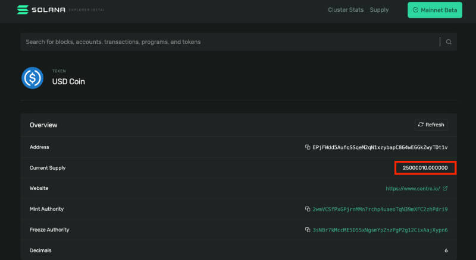Open the Mainnet Beta cluster selector
Image resolution: width=476 pixels, height=260 pixels.
tap(435, 10)
